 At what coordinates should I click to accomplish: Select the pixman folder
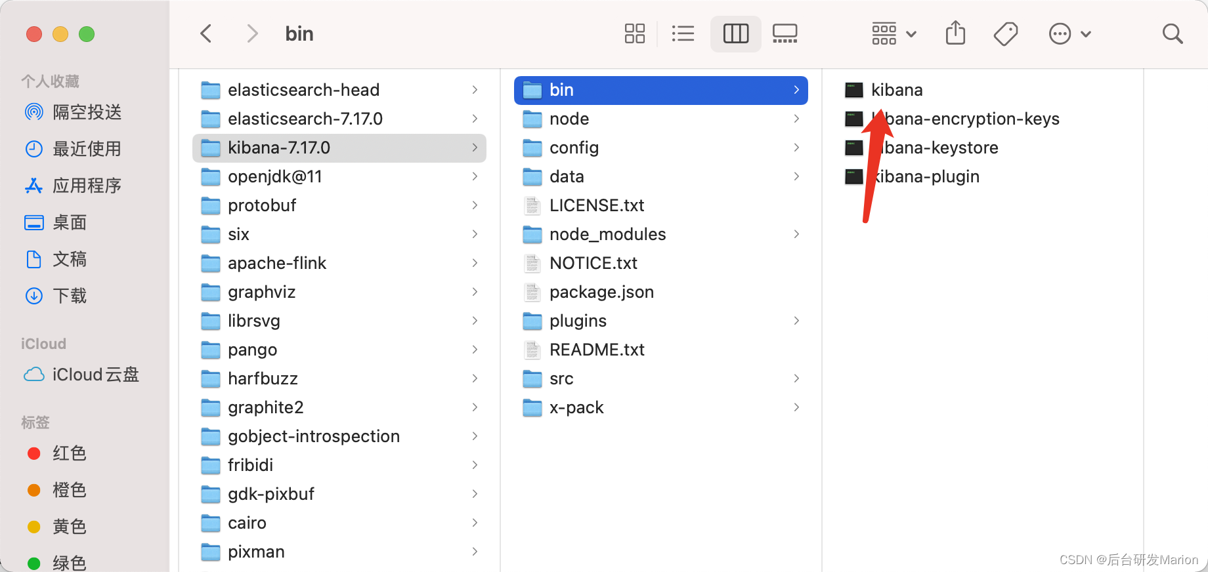click(x=339, y=552)
